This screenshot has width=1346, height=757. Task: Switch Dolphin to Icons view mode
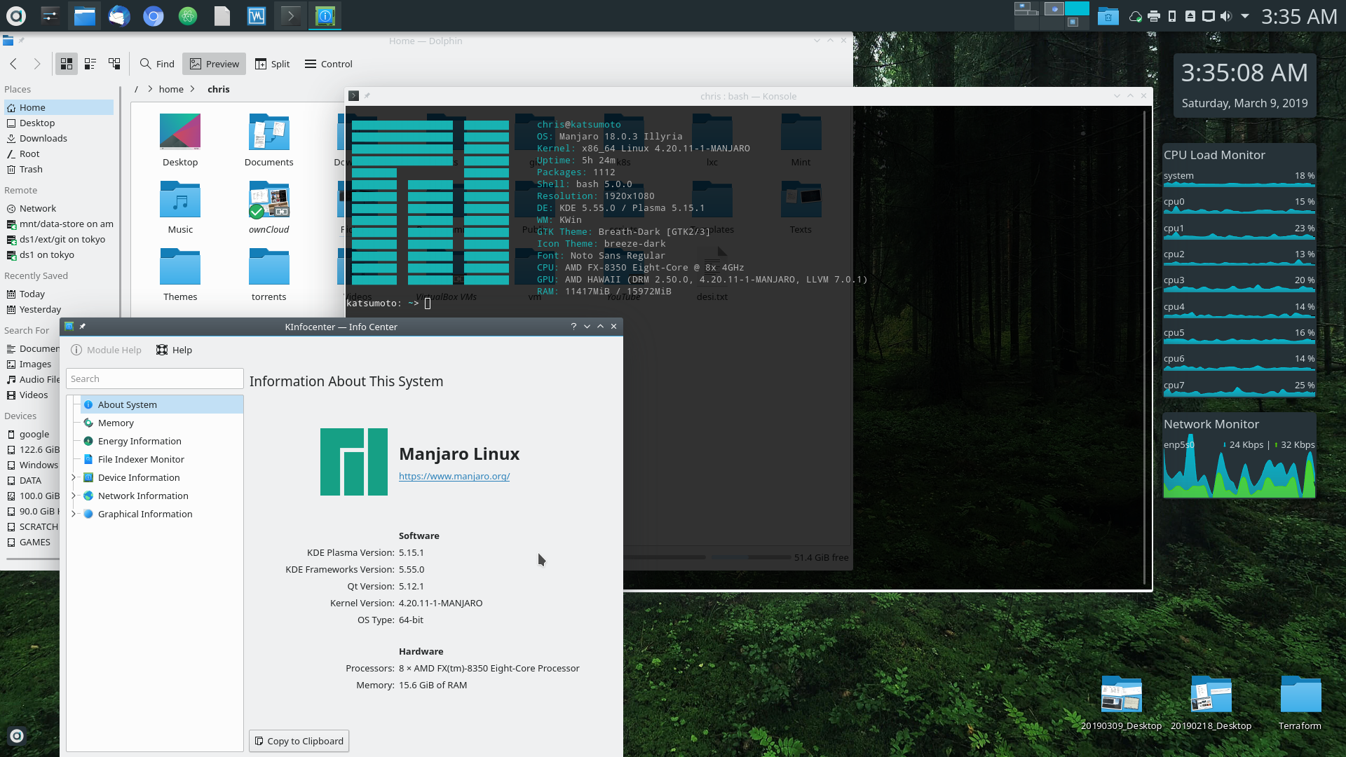[x=67, y=64]
